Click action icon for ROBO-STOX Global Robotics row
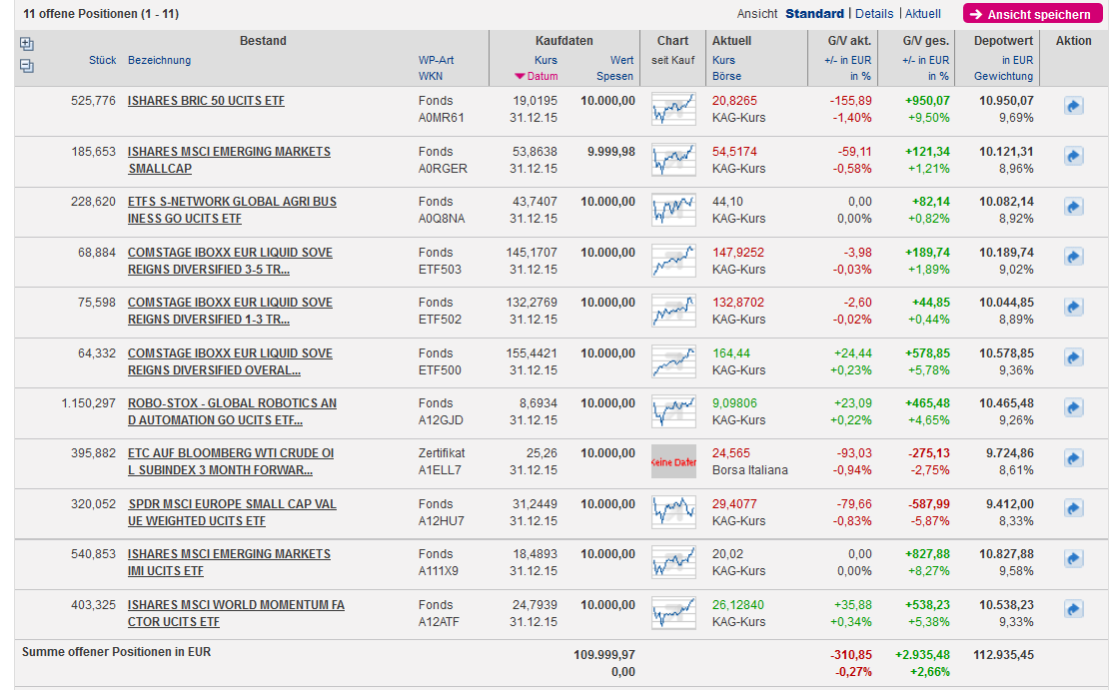1109x690 pixels. [1074, 408]
